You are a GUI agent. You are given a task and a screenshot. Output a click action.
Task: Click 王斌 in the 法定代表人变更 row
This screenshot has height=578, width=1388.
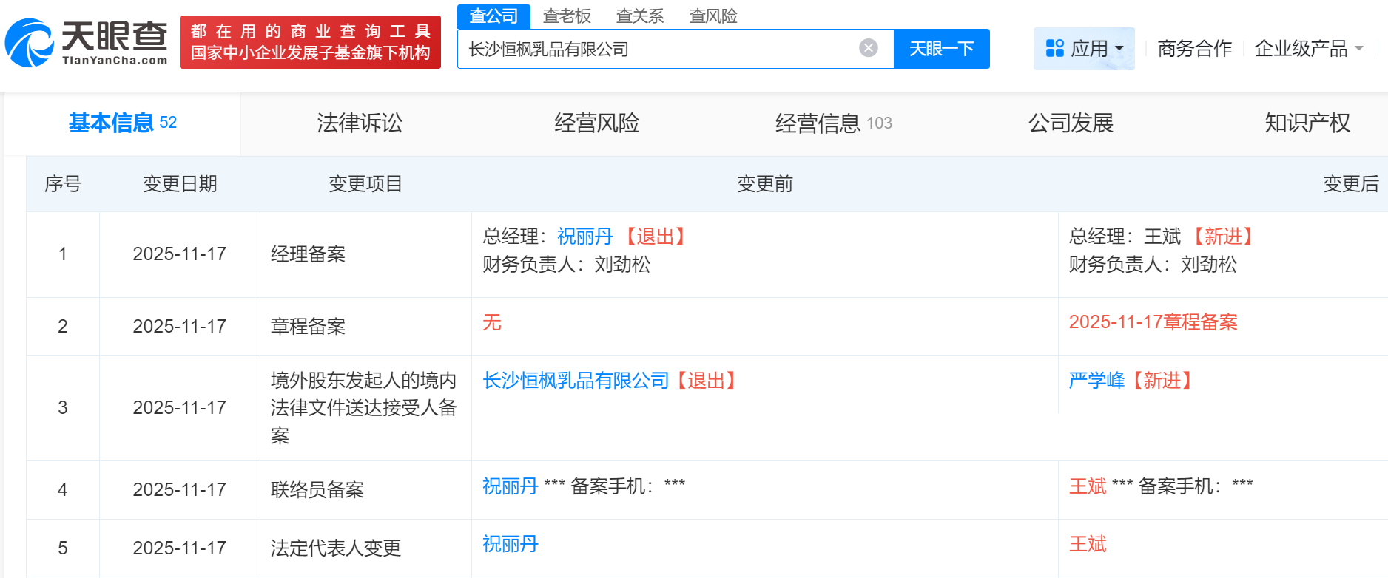[x=1088, y=545]
